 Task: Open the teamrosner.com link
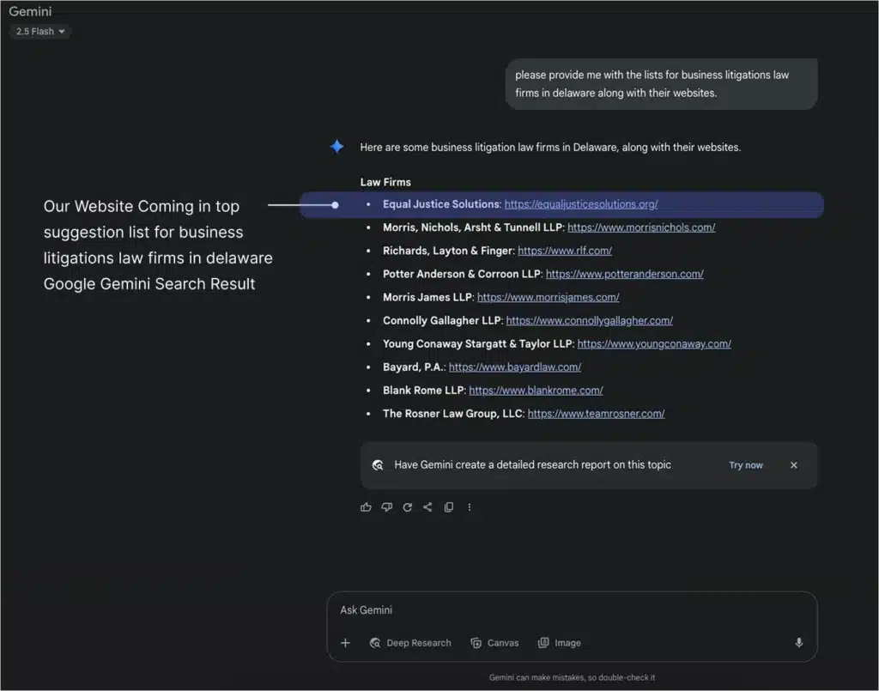pyautogui.click(x=596, y=414)
